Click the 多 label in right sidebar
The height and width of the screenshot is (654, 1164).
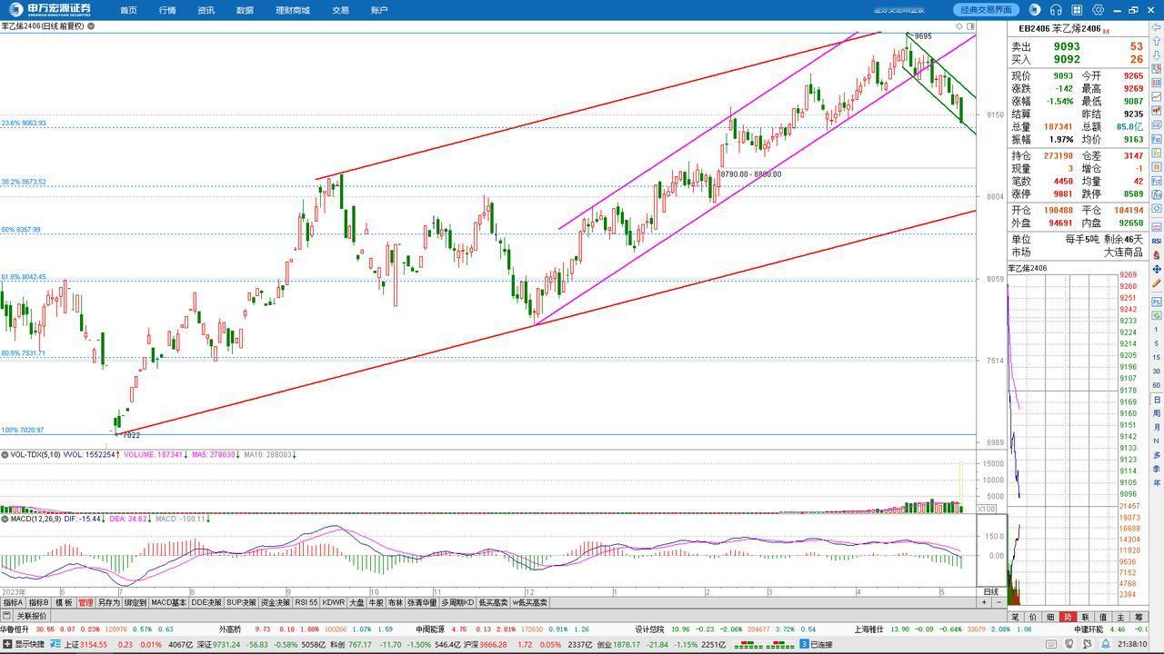point(1156,454)
